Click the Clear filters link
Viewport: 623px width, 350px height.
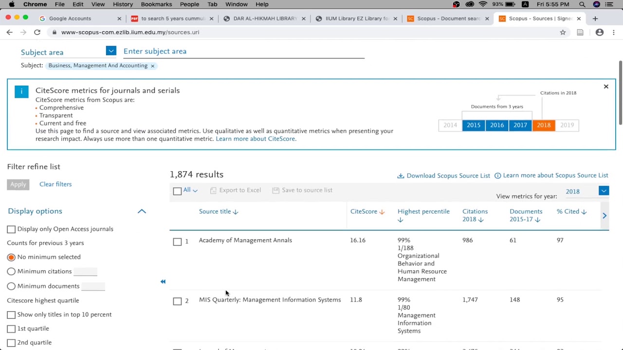pos(55,184)
